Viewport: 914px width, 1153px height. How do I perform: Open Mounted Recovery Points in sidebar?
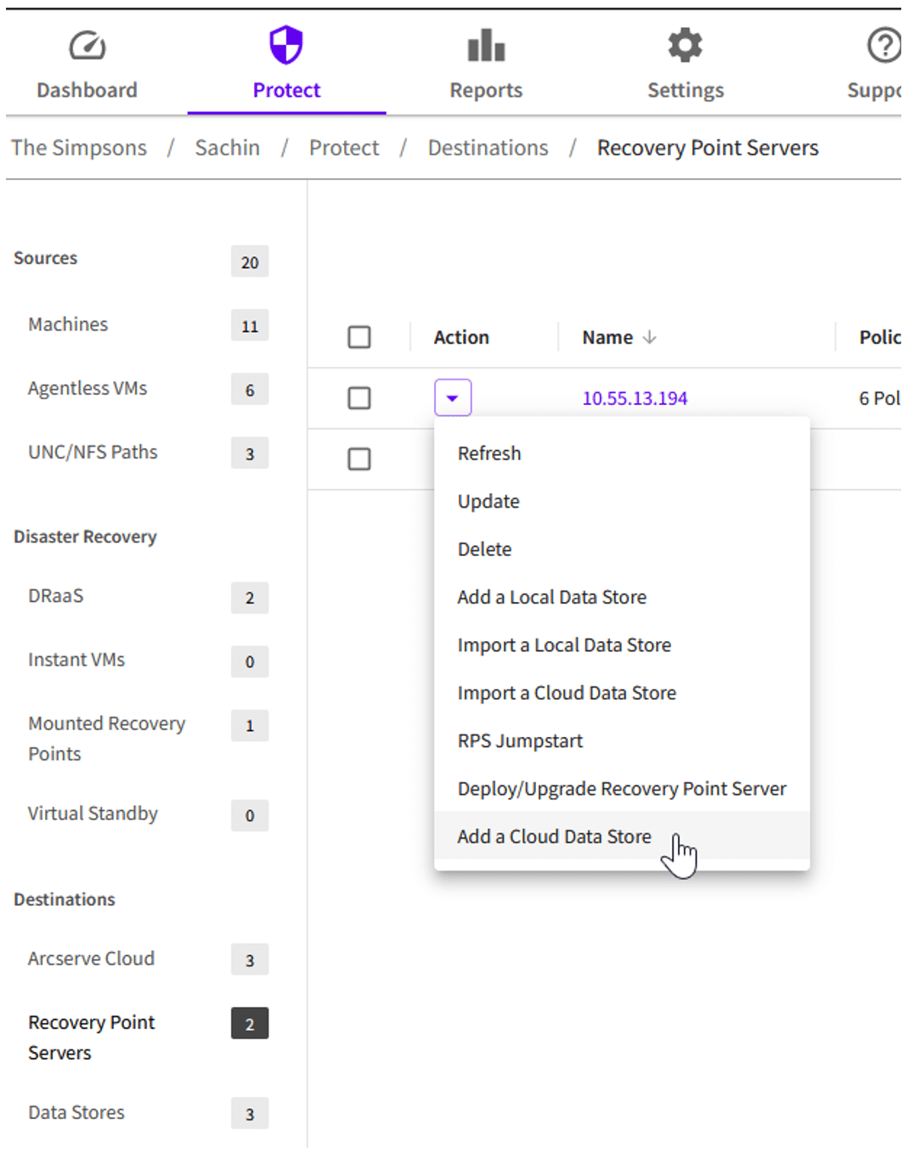(106, 739)
